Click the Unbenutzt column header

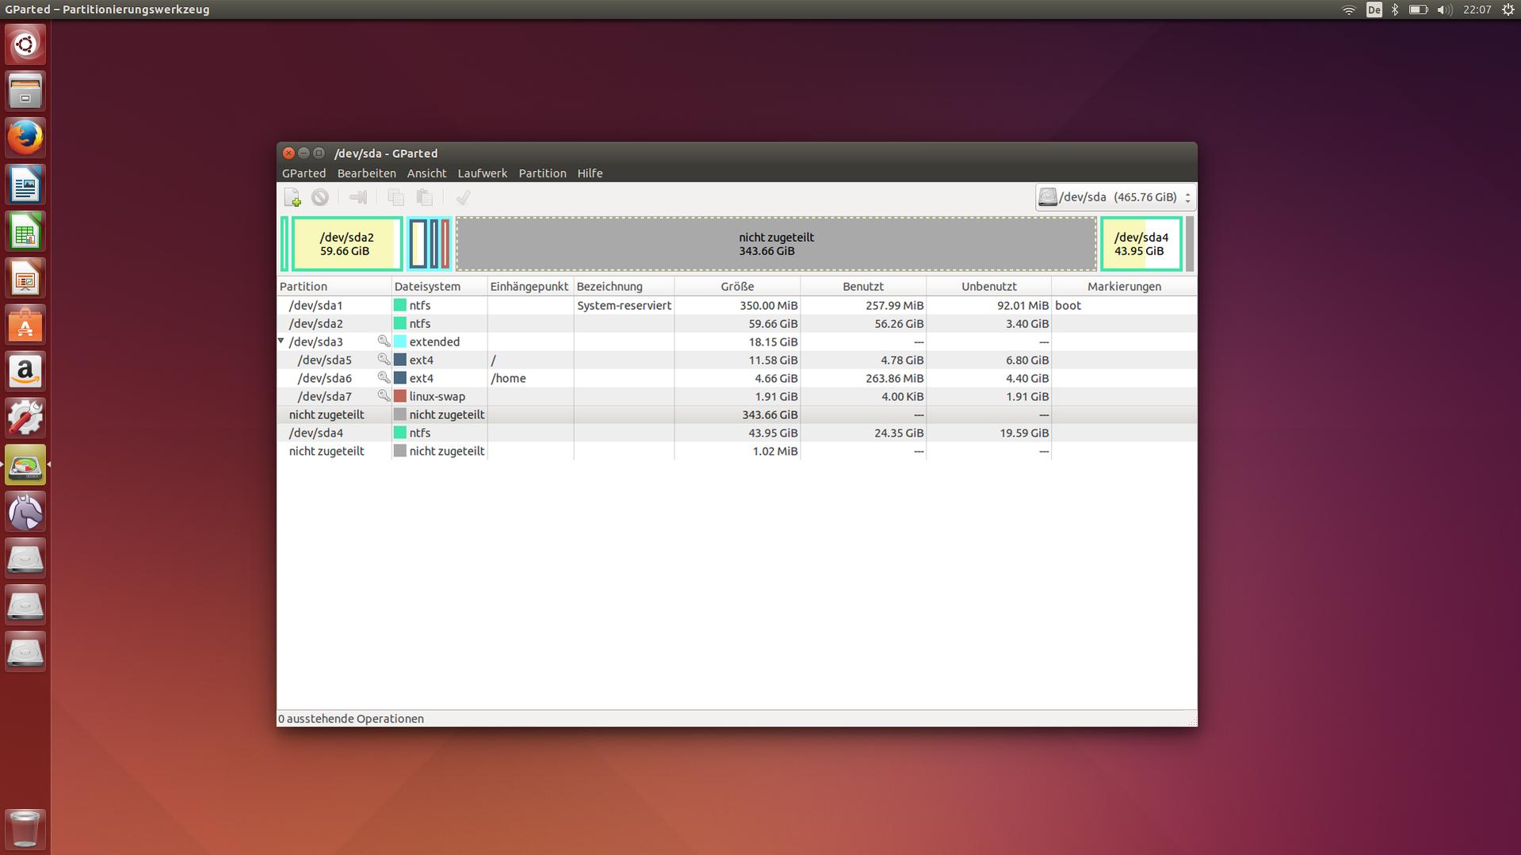point(988,287)
